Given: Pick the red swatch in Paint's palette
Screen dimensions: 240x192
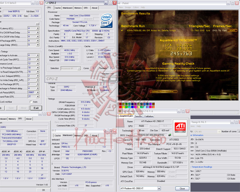Looking at the screenshot, I should click(121, 107).
